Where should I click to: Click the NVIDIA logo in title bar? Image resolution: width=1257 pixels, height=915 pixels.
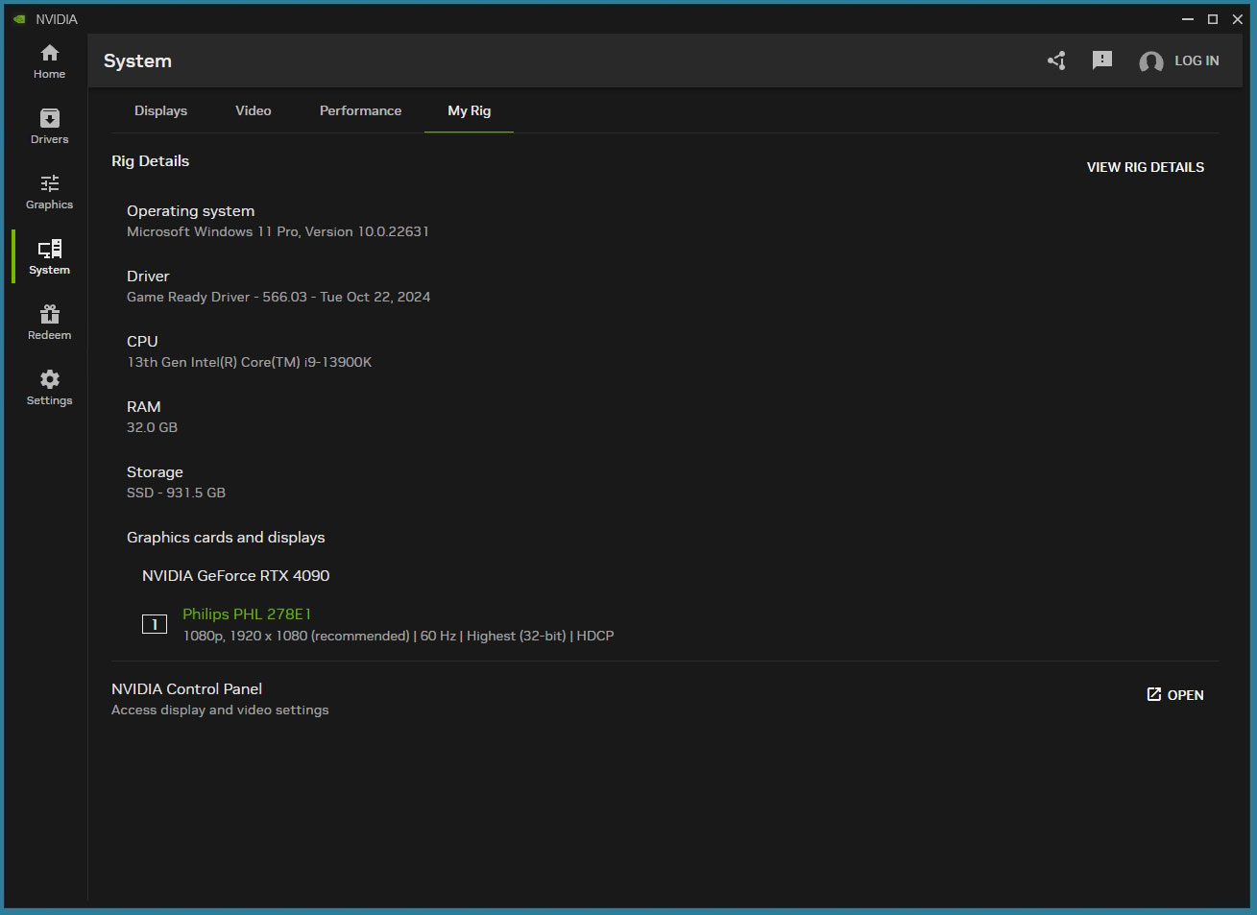19,19
